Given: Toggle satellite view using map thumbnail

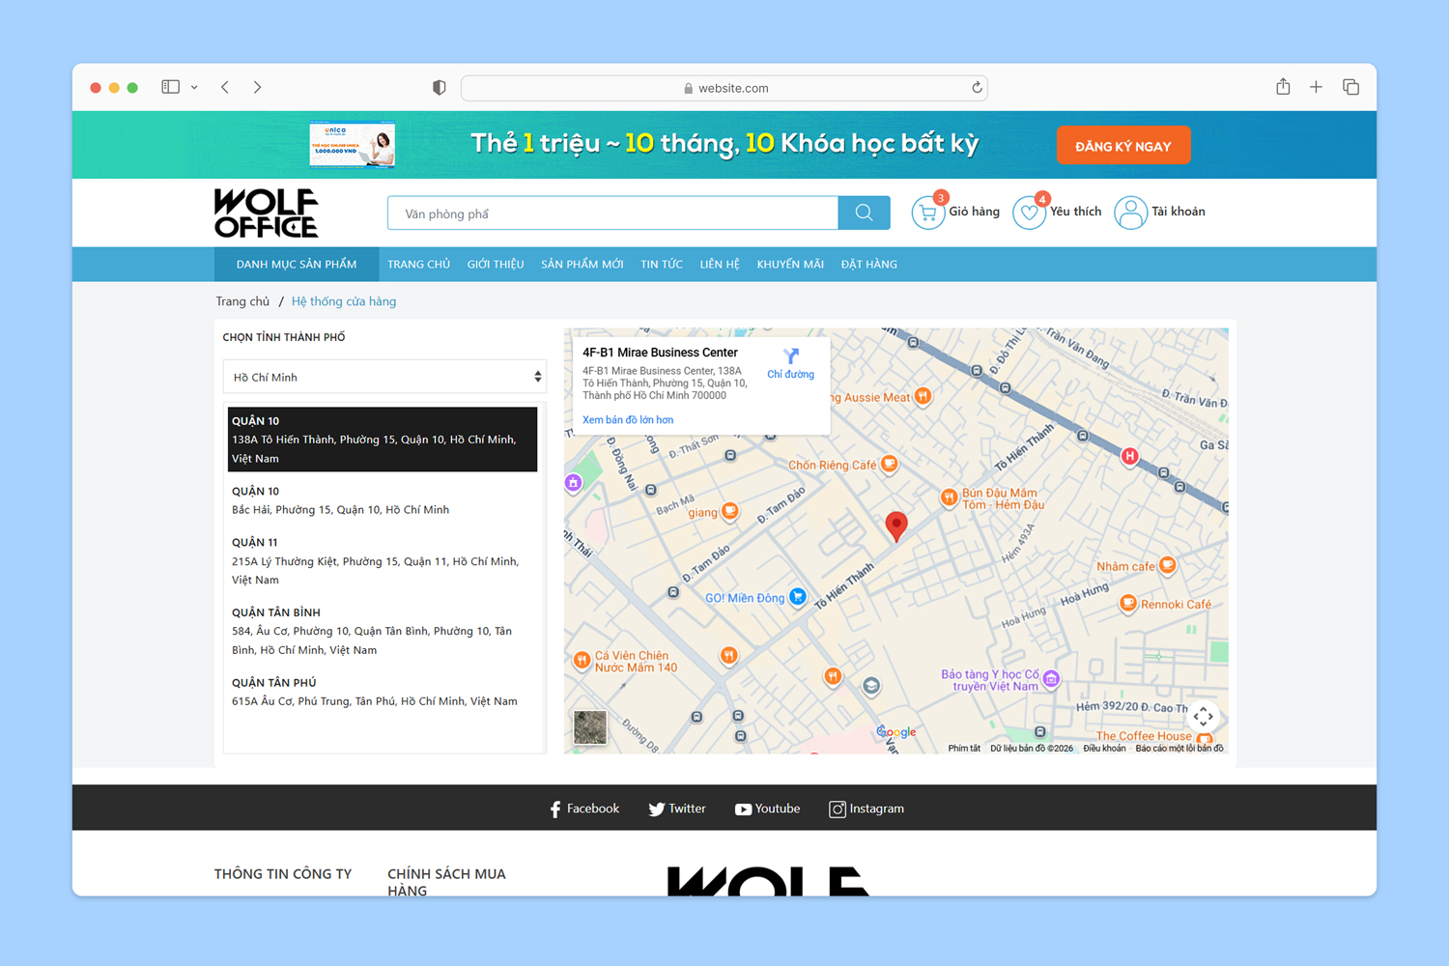Looking at the screenshot, I should pyautogui.click(x=590, y=726).
